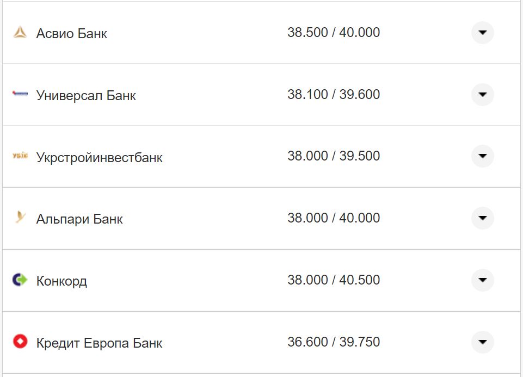Expand Альпари Банк rate details
Viewport: 523px width, 377px height.
[x=482, y=218]
